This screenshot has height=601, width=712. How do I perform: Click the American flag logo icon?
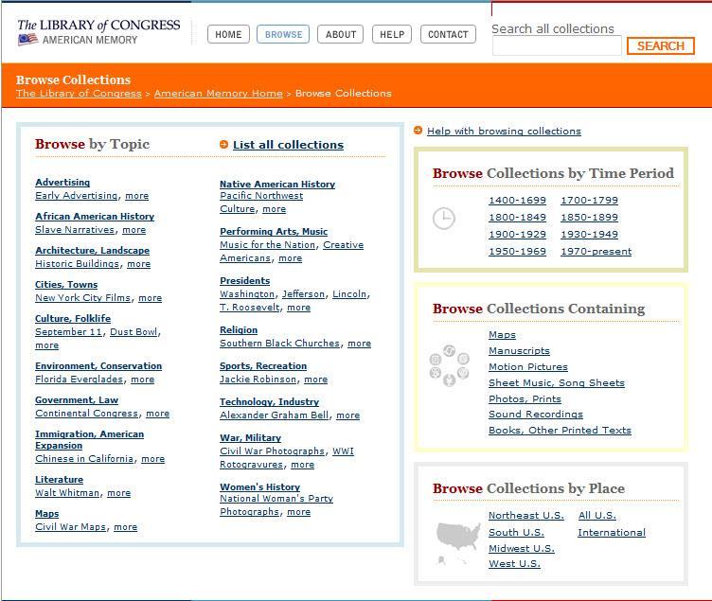[x=27, y=40]
